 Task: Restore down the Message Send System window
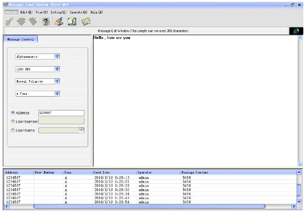[292, 5]
